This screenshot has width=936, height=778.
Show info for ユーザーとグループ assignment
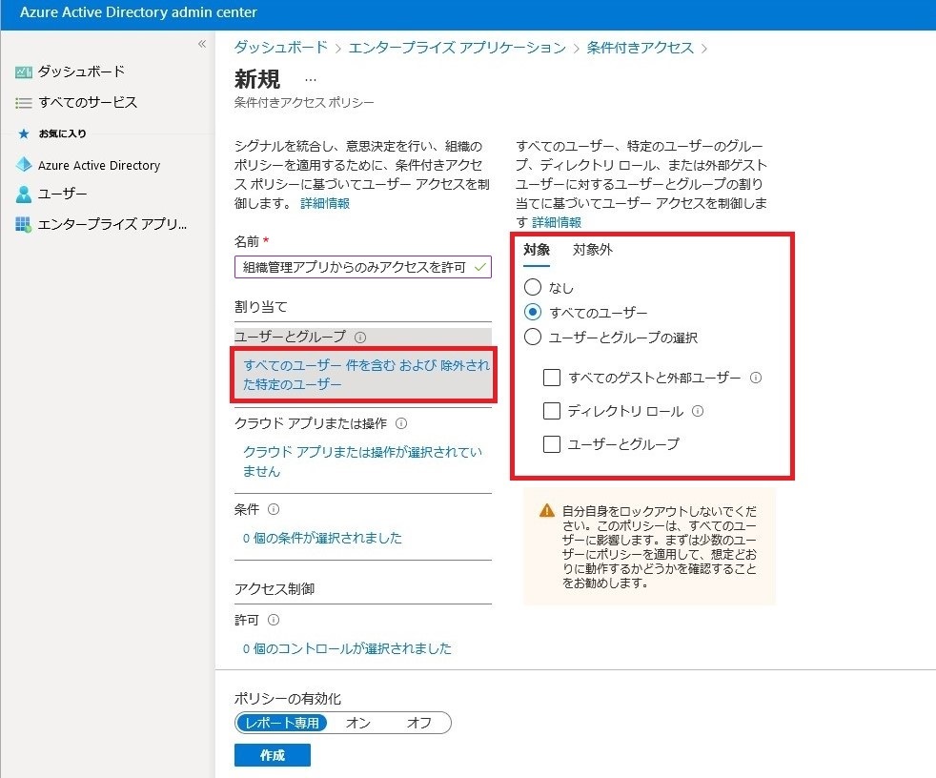click(x=360, y=338)
